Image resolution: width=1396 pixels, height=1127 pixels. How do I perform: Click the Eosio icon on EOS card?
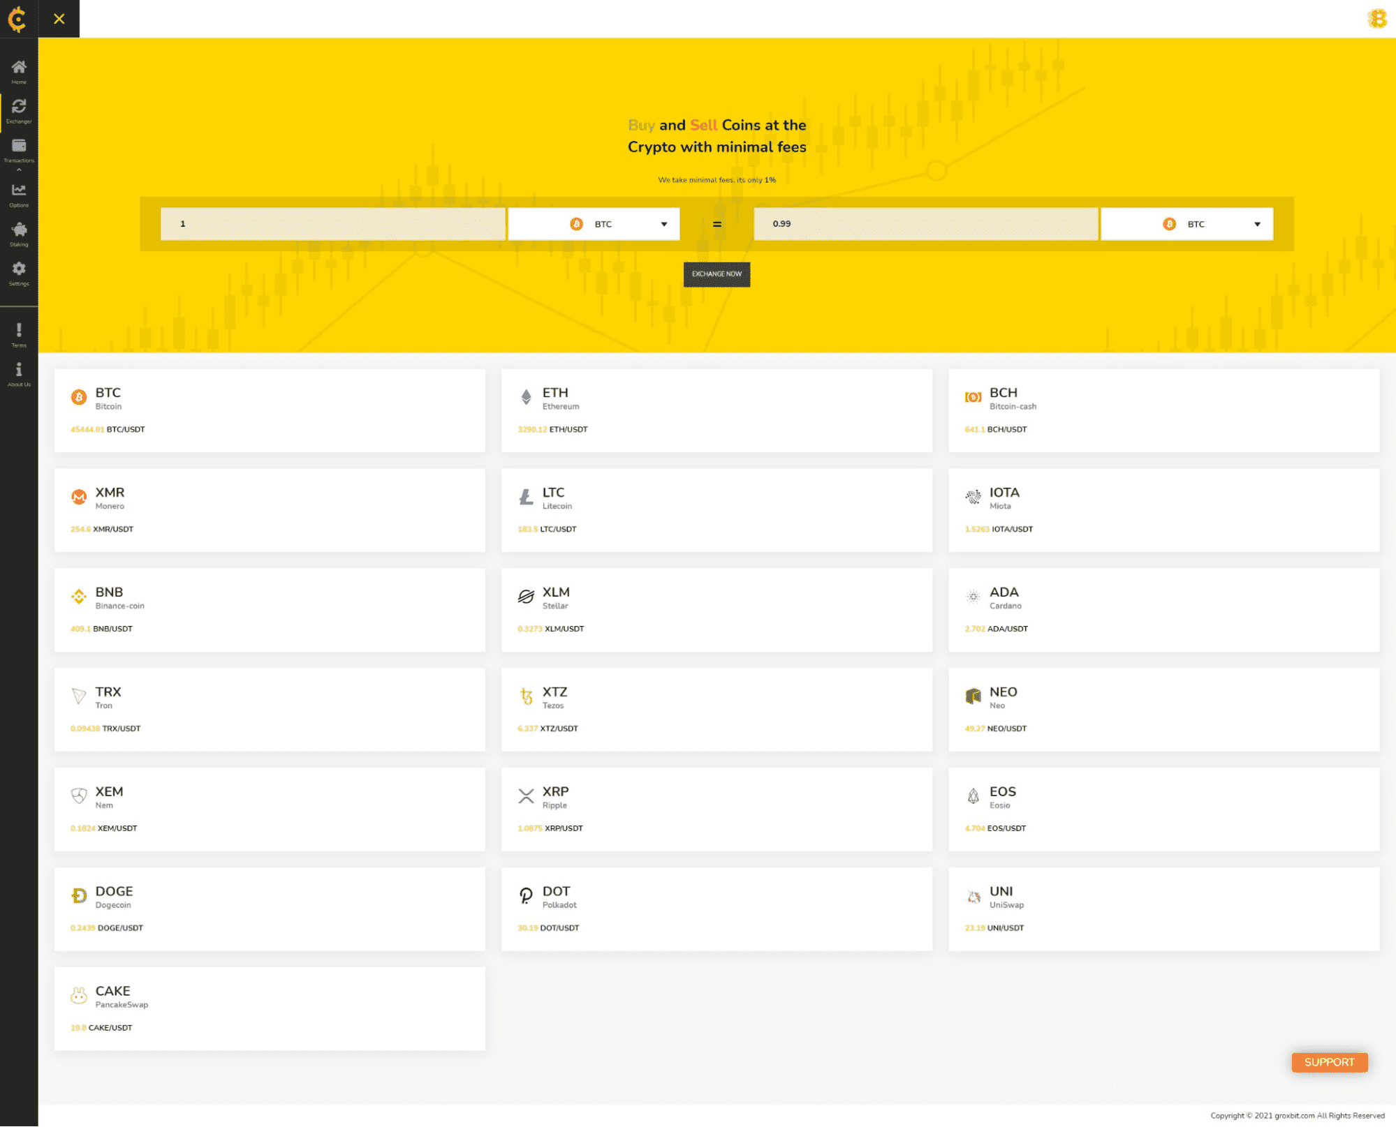coord(973,796)
